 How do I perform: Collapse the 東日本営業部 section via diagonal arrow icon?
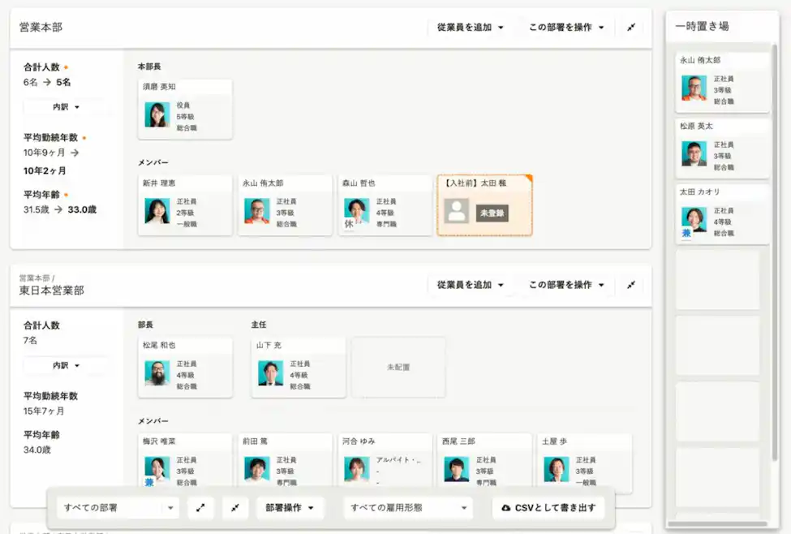click(x=630, y=285)
